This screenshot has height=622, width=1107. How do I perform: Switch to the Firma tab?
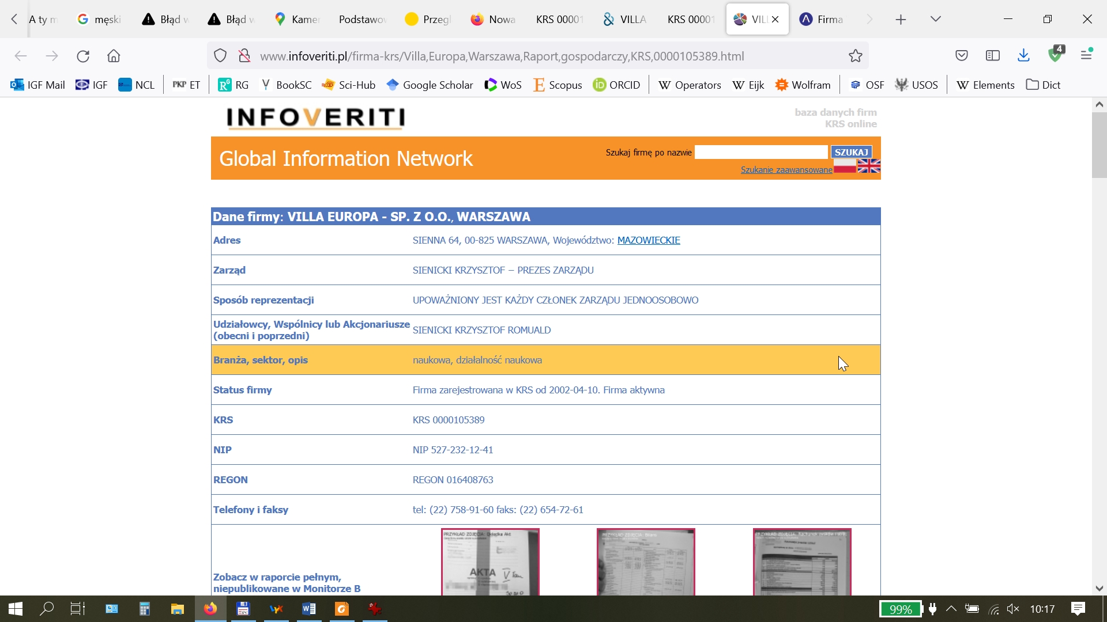point(822,20)
